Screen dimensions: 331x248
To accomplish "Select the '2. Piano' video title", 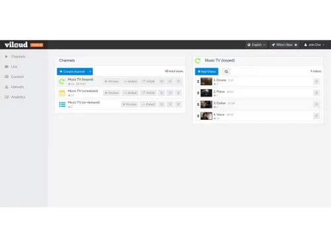I will click(x=219, y=91).
